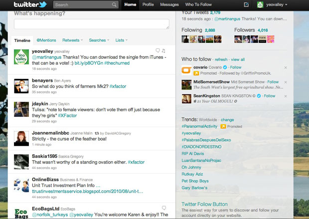Image resolution: width=309 pixels, height=219 pixels.
Task: Click the search magnifier icon
Action: [114, 4]
